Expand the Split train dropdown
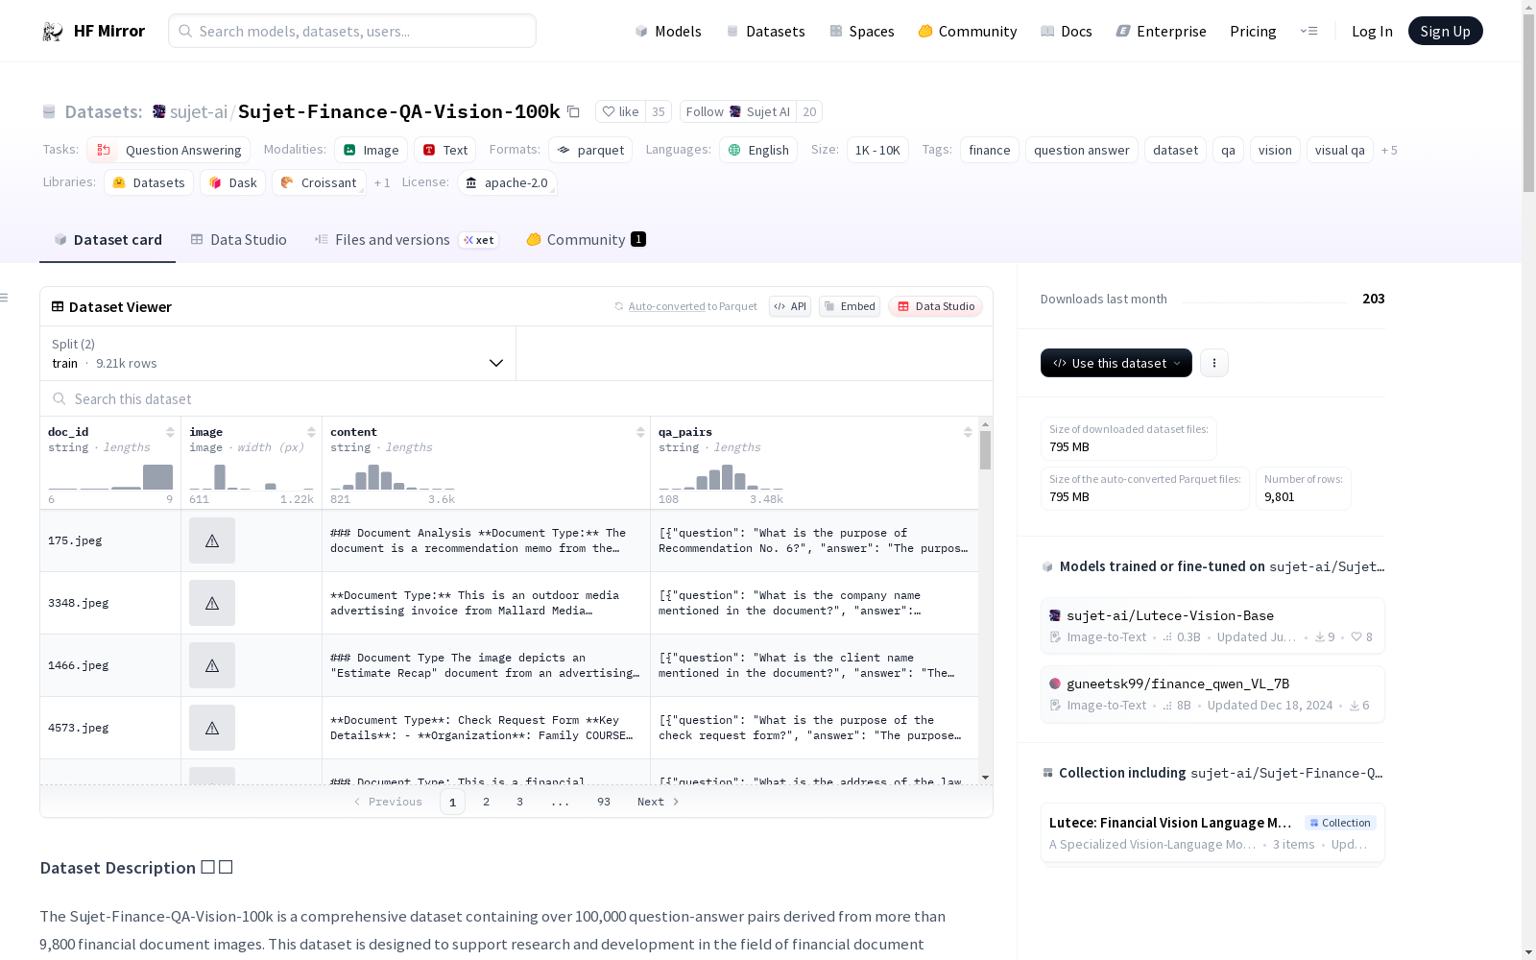The width and height of the screenshot is (1536, 960). (277, 353)
